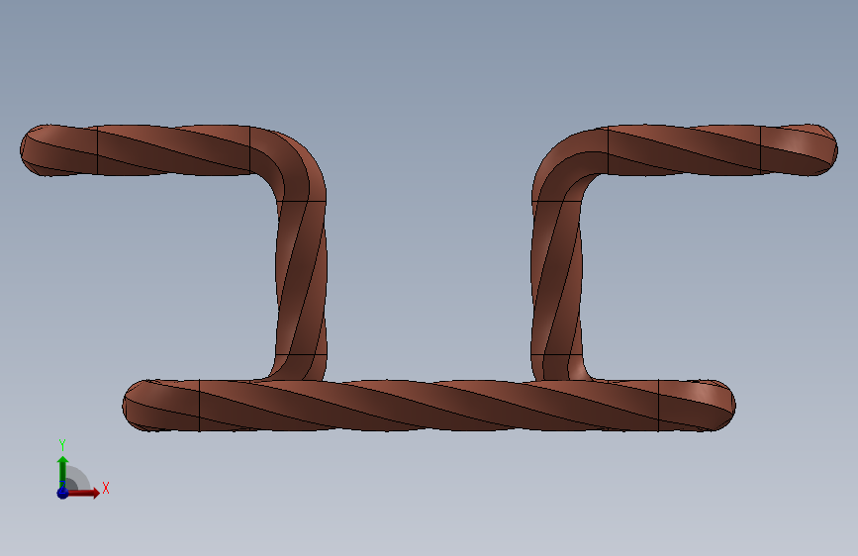Screen dimensions: 858x556
Task: Click the green Y axis arrow of triad
Action: coord(62,471)
